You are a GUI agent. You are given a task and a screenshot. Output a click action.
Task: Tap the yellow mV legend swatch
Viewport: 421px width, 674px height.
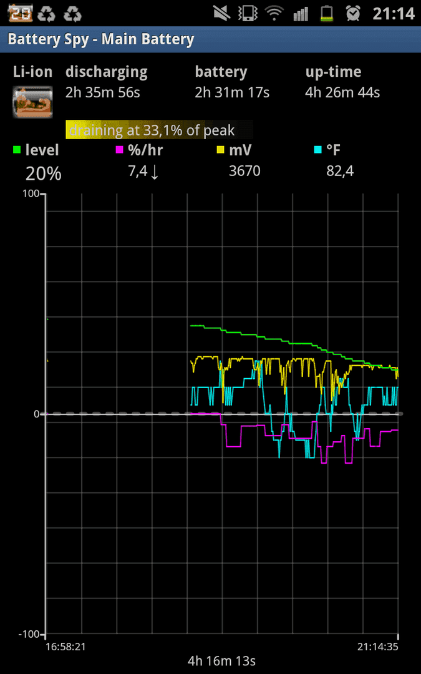[x=220, y=150]
